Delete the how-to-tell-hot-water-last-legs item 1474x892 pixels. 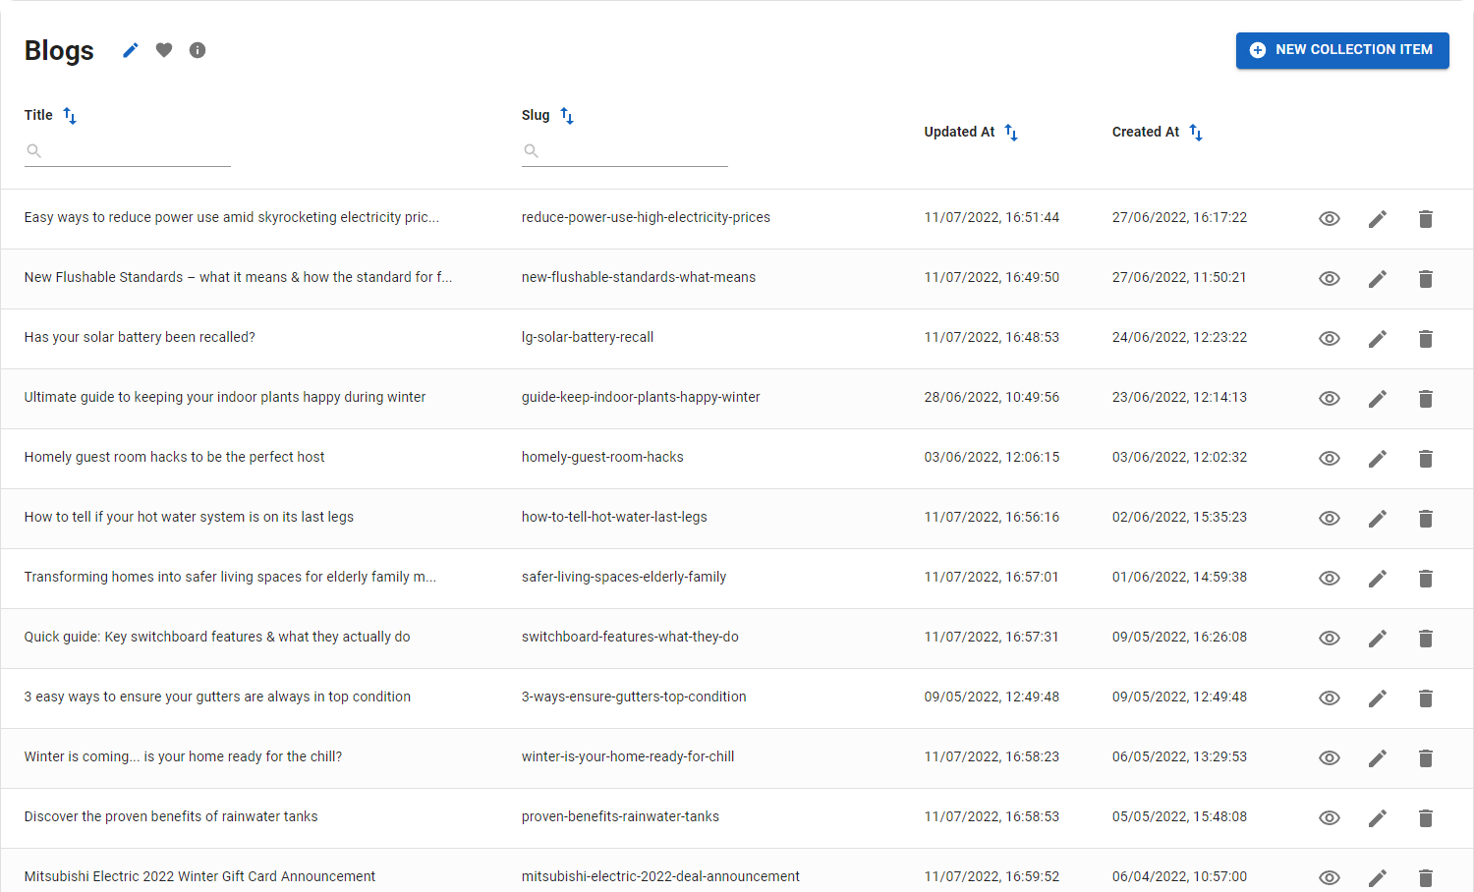click(1426, 518)
